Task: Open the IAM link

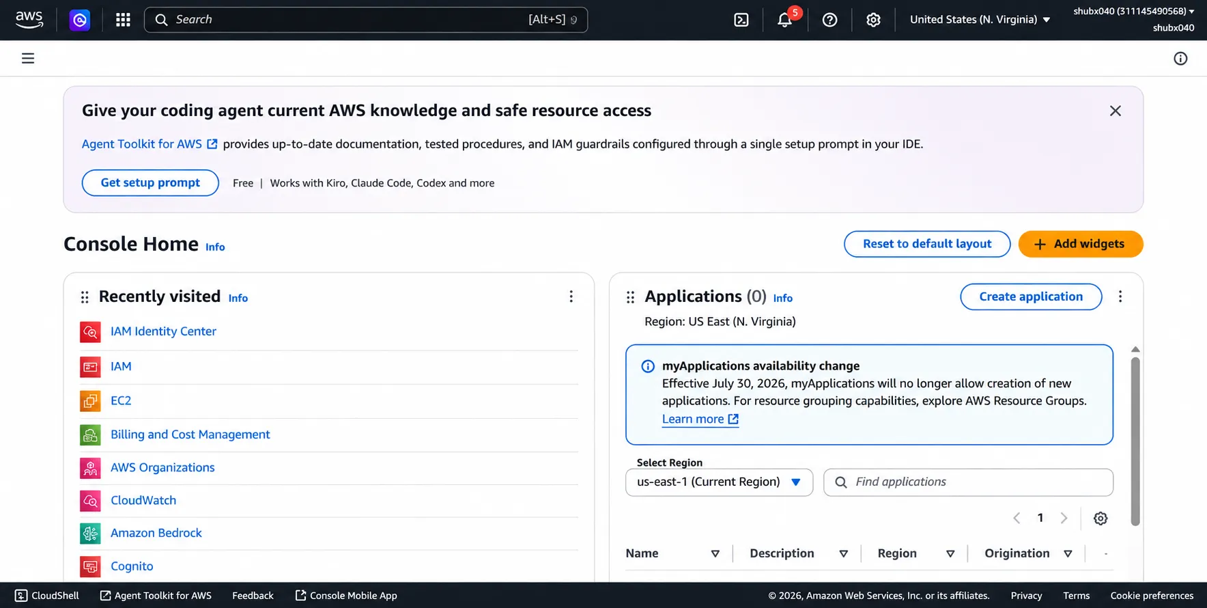Action: [x=121, y=367]
